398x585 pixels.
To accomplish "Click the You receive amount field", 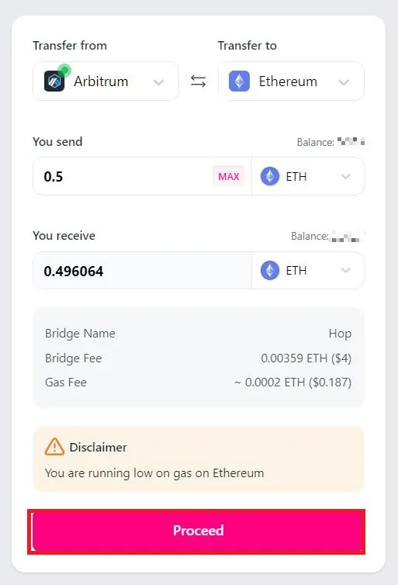I will point(142,271).
